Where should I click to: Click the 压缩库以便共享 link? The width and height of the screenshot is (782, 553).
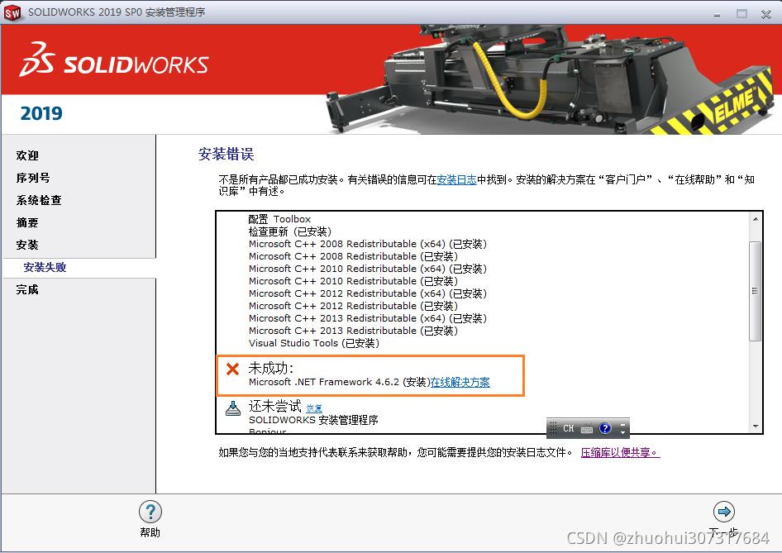tap(620, 452)
